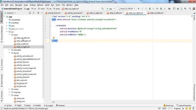Click Apply Changes and Restart Activity icon
The image size is (196, 110).
click(142, 9)
